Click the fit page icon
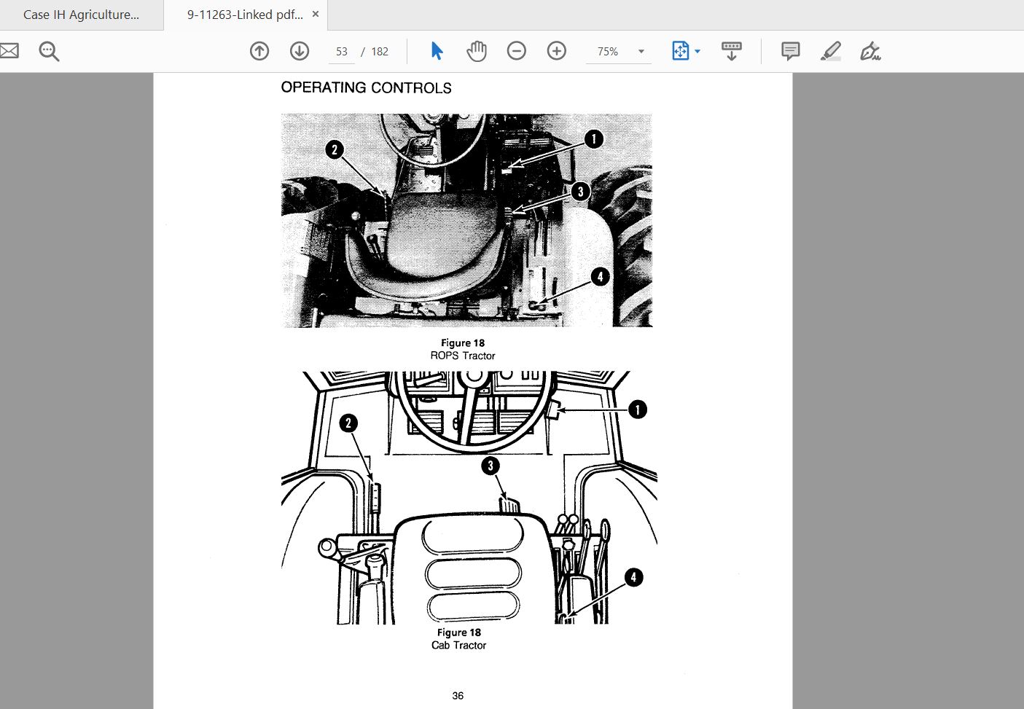The height and width of the screenshot is (709, 1024). coord(680,51)
